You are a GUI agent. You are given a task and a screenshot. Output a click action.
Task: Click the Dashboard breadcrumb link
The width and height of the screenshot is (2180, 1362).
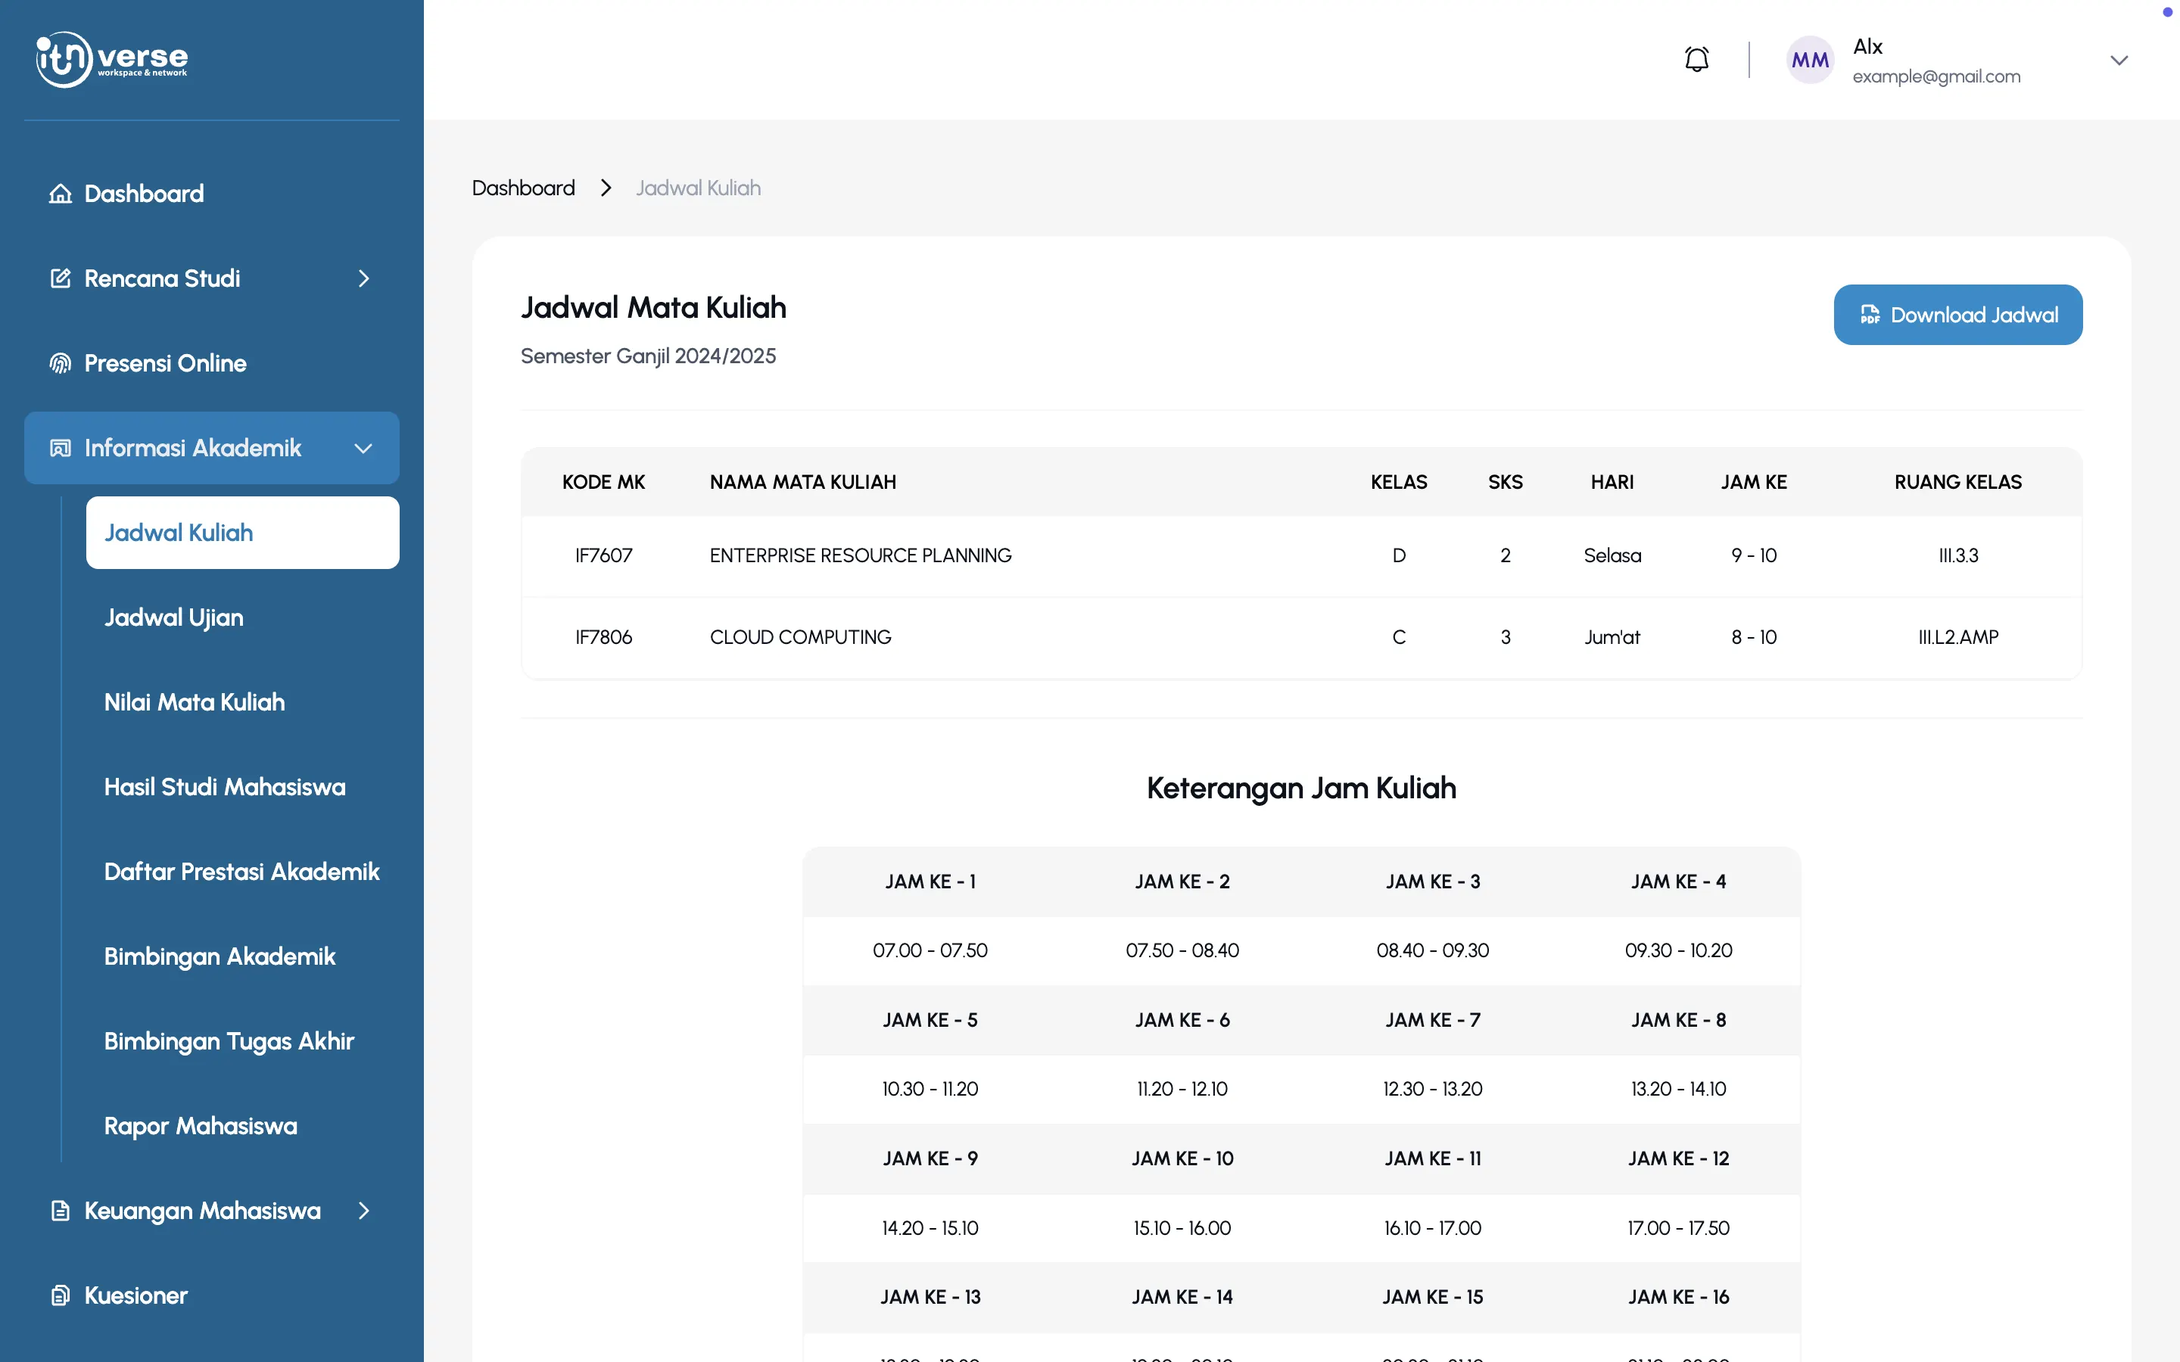[523, 188]
